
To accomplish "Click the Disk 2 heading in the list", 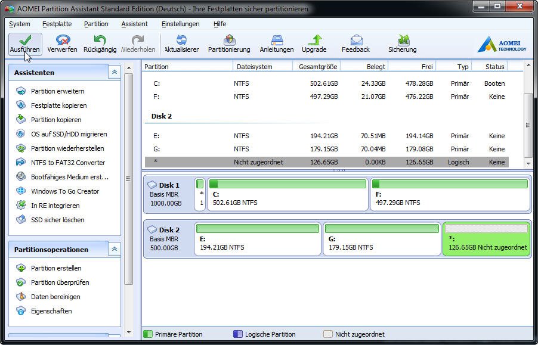I will [x=162, y=116].
